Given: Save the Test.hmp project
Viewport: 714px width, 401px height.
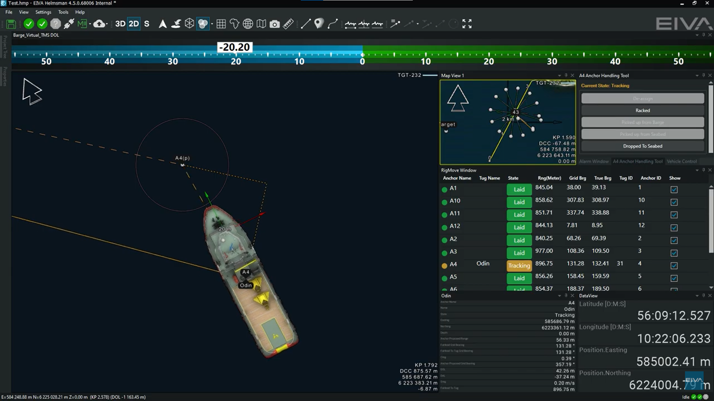Looking at the screenshot, I should pos(11,24).
